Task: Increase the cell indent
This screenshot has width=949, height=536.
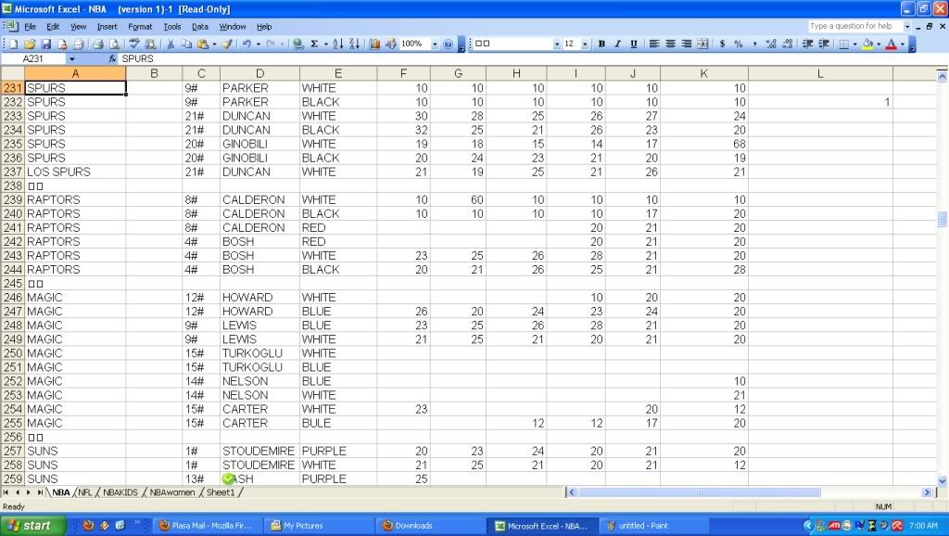Action: click(x=824, y=44)
